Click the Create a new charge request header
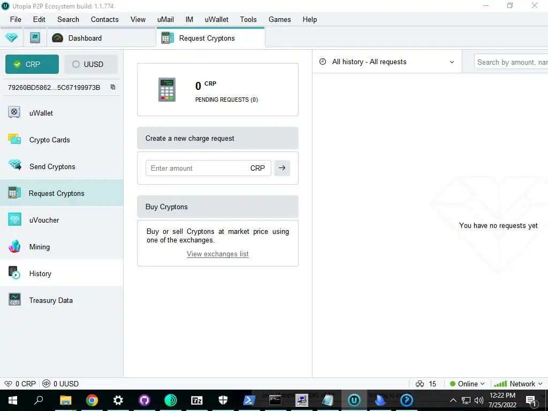This screenshot has height=411, width=548. (x=218, y=139)
